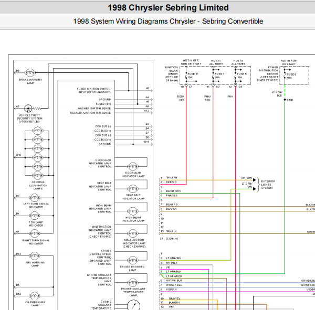Click the "1998 Chrysler Sebring Limited" heading
The width and height of the screenshot is (315, 310).
168,8
